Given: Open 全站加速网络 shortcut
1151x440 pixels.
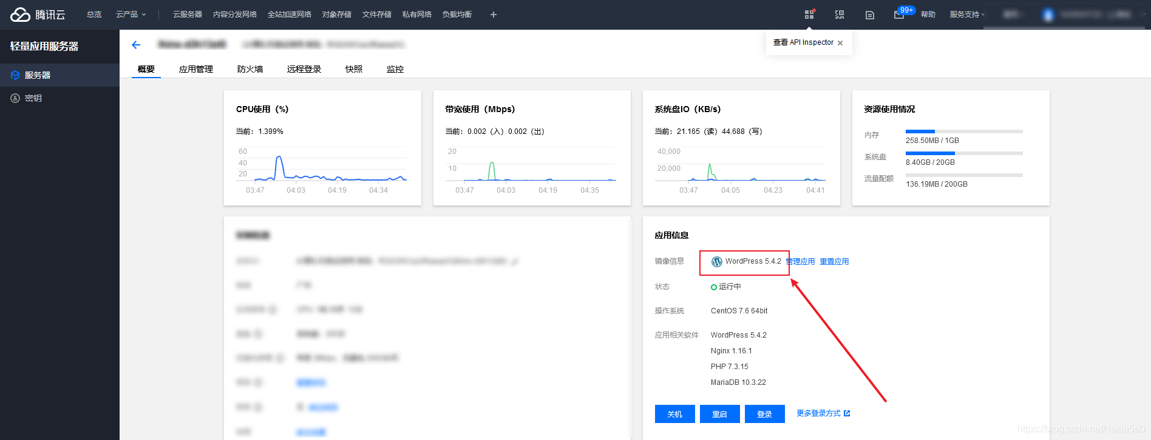Looking at the screenshot, I should 290,15.
